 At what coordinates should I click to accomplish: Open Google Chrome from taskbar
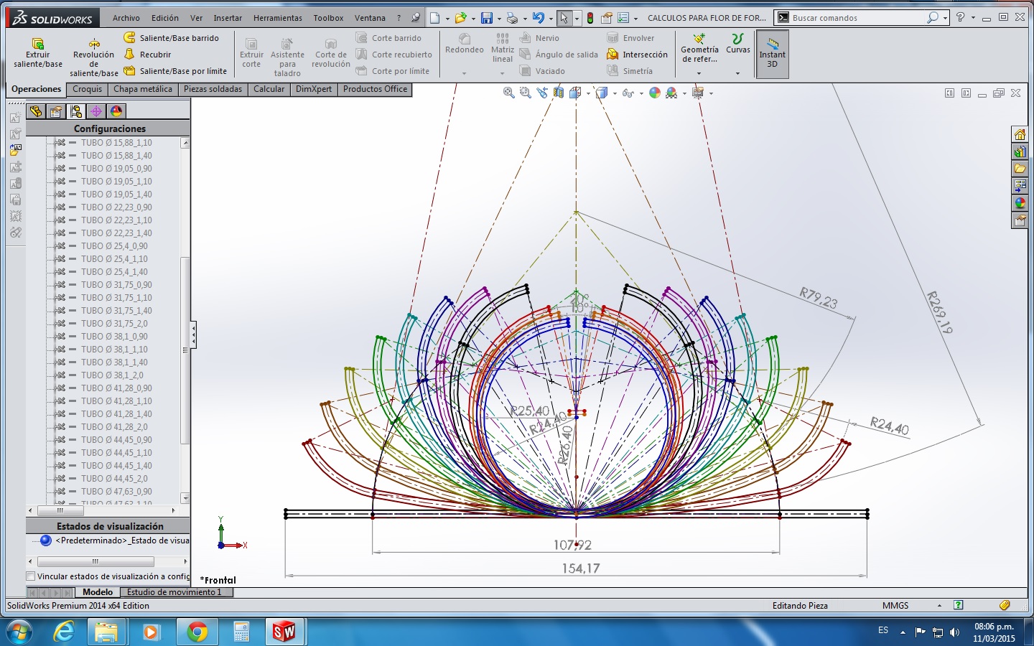[x=197, y=632]
